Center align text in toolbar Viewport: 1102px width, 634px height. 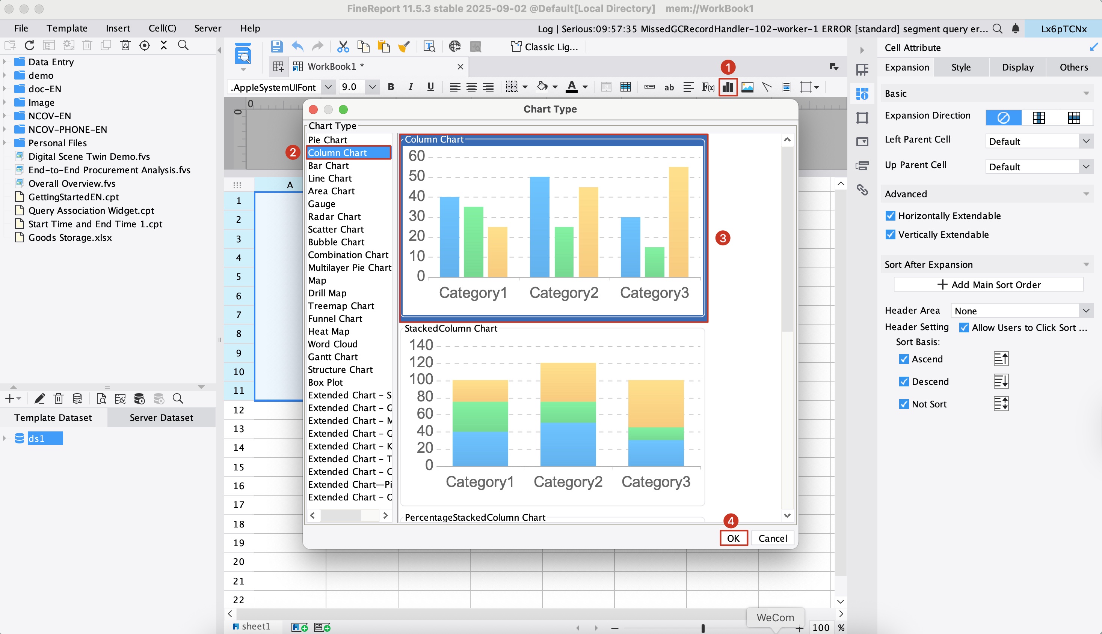471,87
